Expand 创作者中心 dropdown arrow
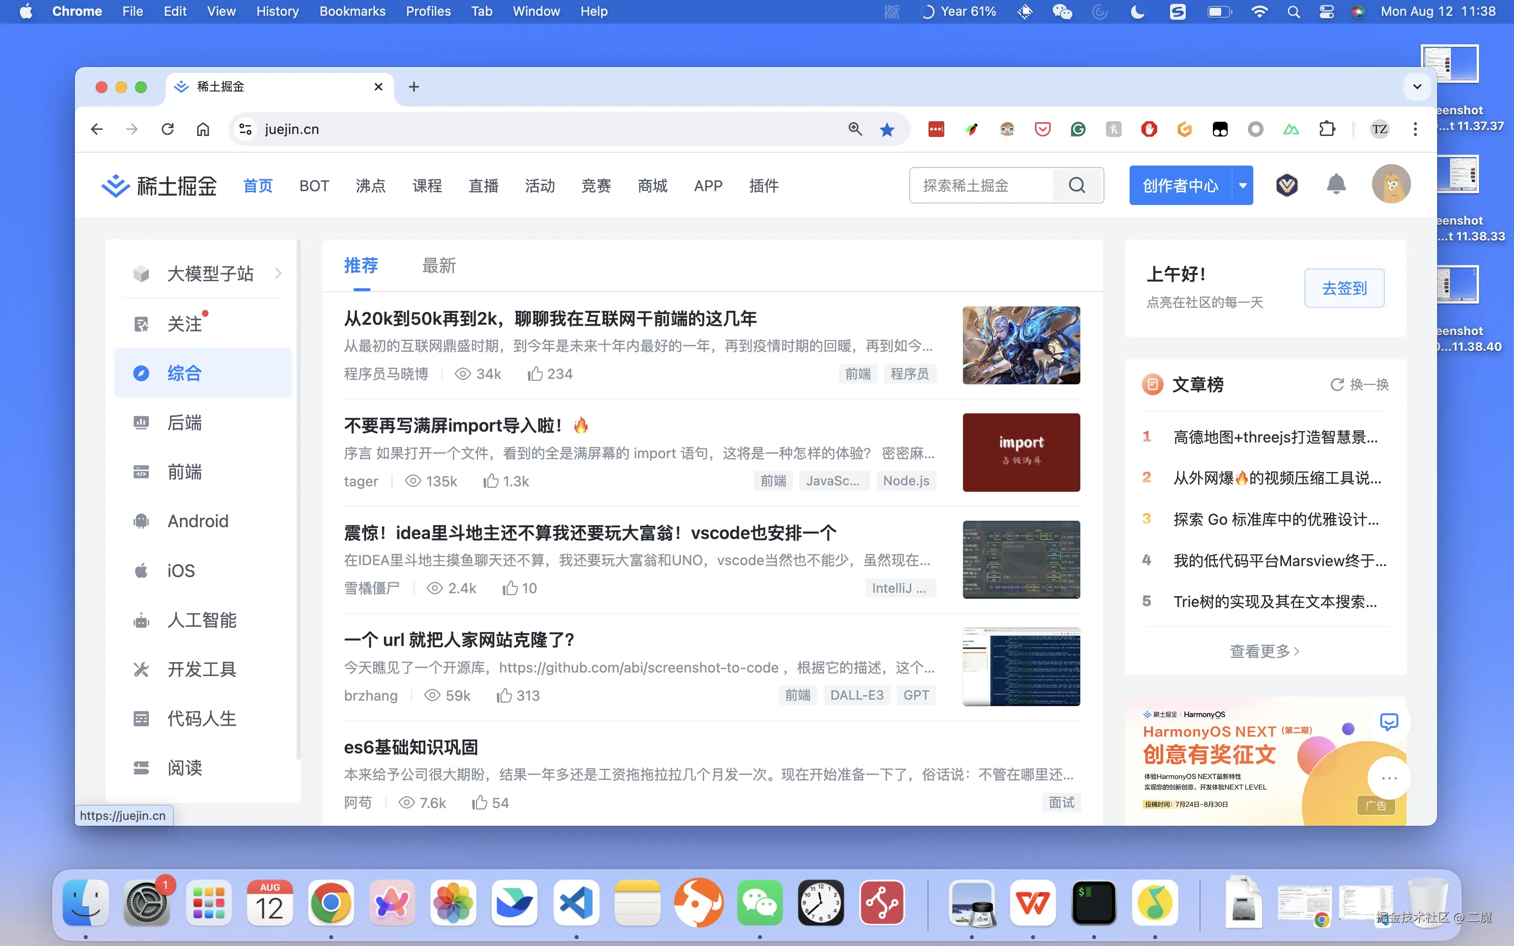Screen dimensions: 1514x946 pos(1242,185)
